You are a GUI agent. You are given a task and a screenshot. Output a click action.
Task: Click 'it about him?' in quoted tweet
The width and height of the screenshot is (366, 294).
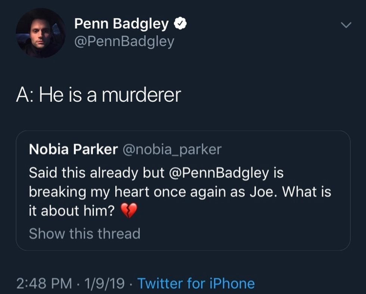click(71, 211)
